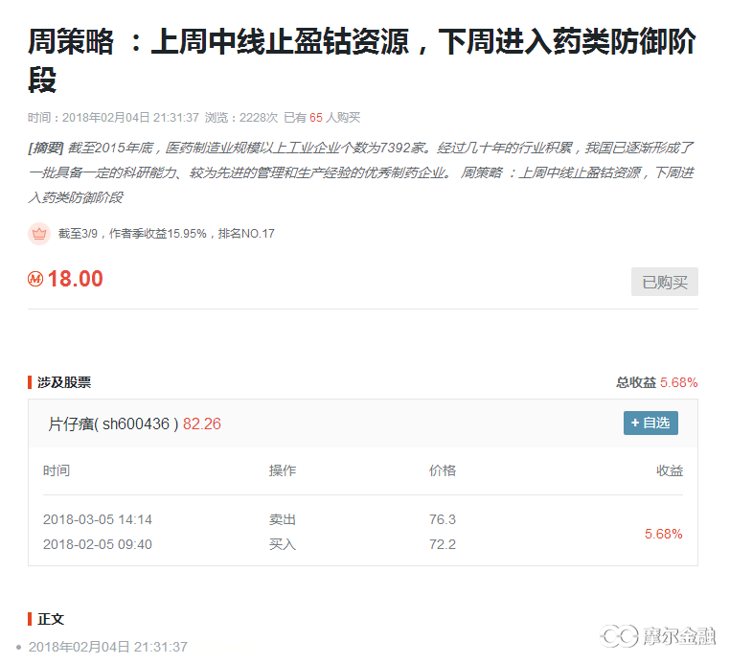The width and height of the screenshot is (730, 664).
Task: Click the article title 周策略
Action: 362,60
